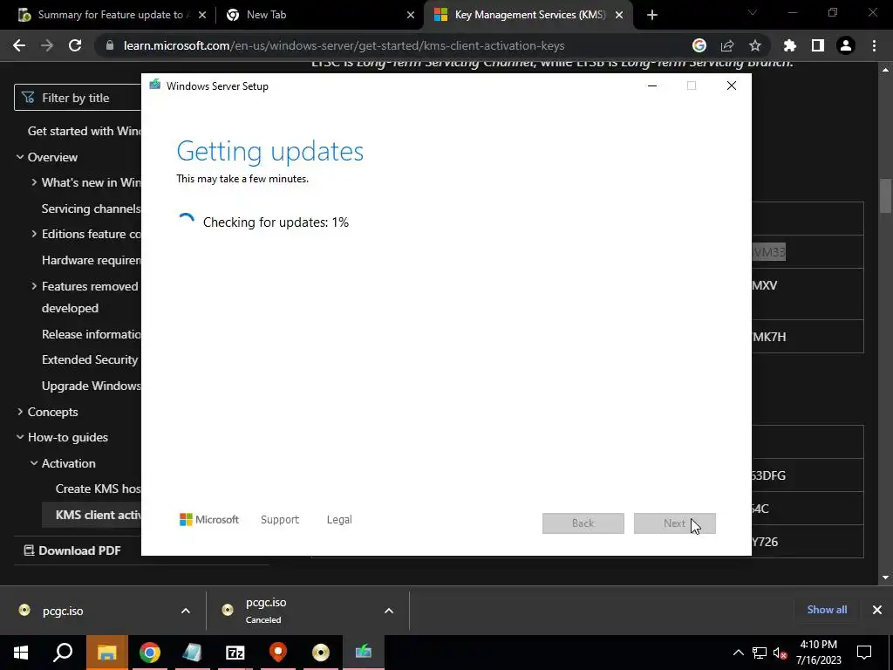Open options arrow for canceled pcgc.iso download

tap(389, 611)
